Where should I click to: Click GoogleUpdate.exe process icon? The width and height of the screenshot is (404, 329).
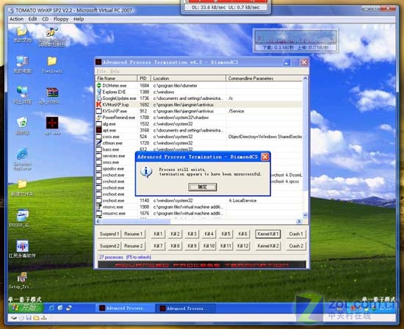click(x=99, y=98)
